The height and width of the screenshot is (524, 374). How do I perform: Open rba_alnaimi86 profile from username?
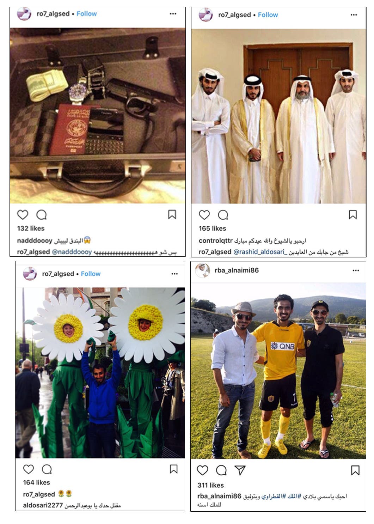tap(237, 270)
